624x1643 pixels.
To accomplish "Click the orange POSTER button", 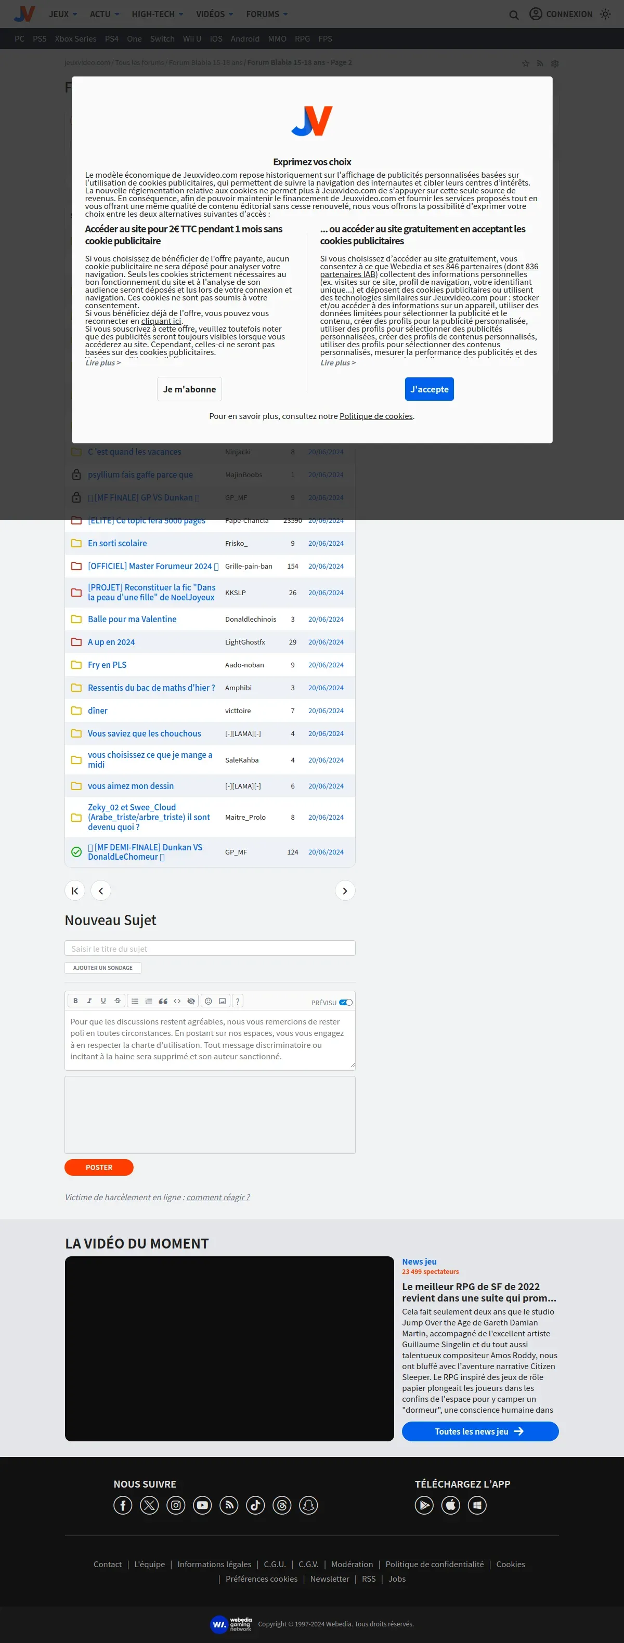I will tap(99, 1166).
